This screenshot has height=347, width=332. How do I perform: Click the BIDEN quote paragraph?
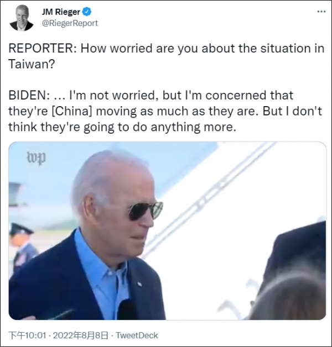coord(165,111)
